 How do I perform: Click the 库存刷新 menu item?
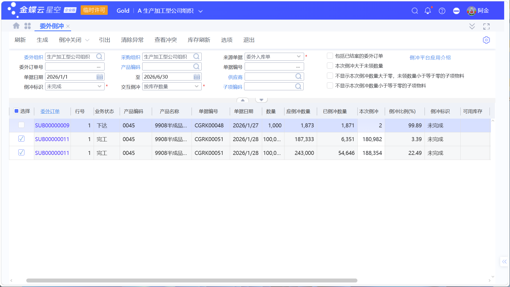[199, 40]
